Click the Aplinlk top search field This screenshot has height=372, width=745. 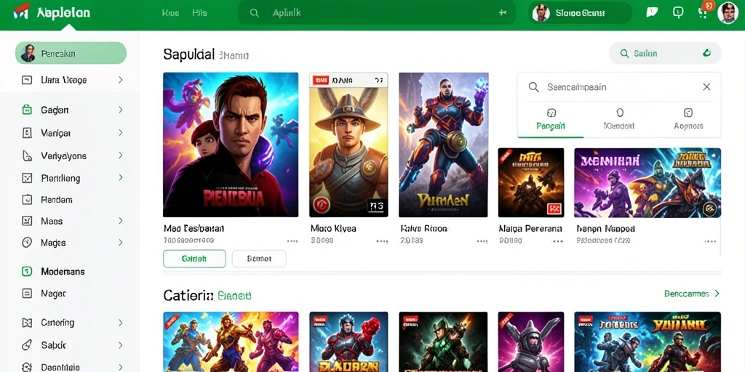click(x=377, y=13)
